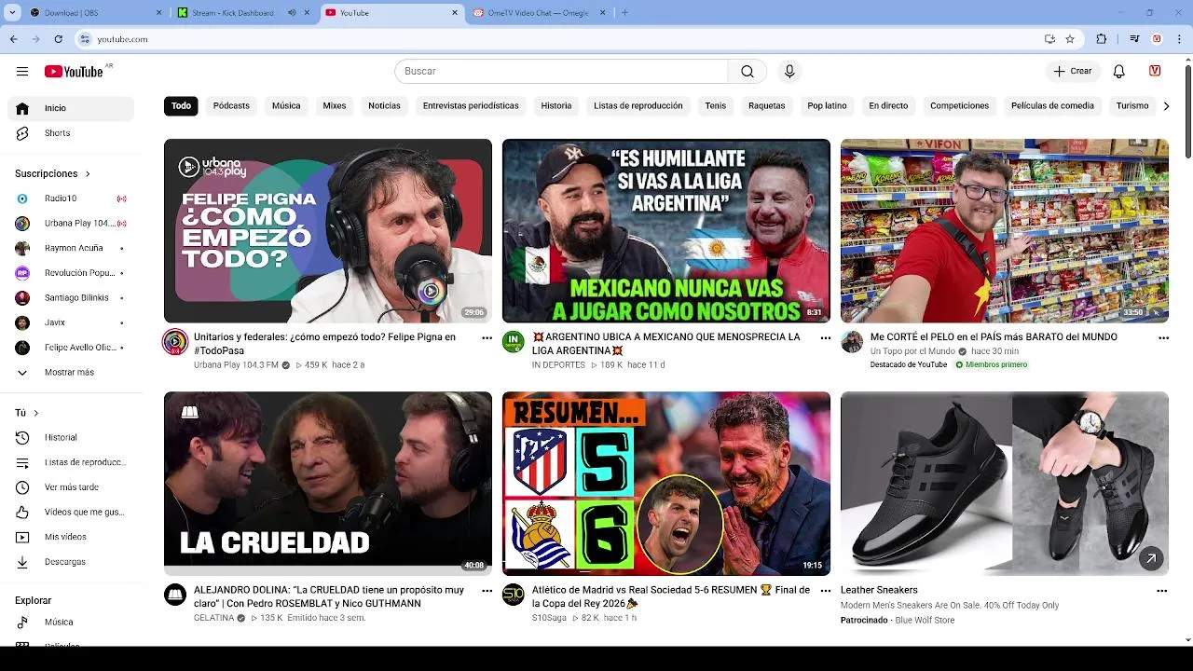Select the Todo filter chip
This screenshot has width=1193, height=671.
tap(181, 106)
